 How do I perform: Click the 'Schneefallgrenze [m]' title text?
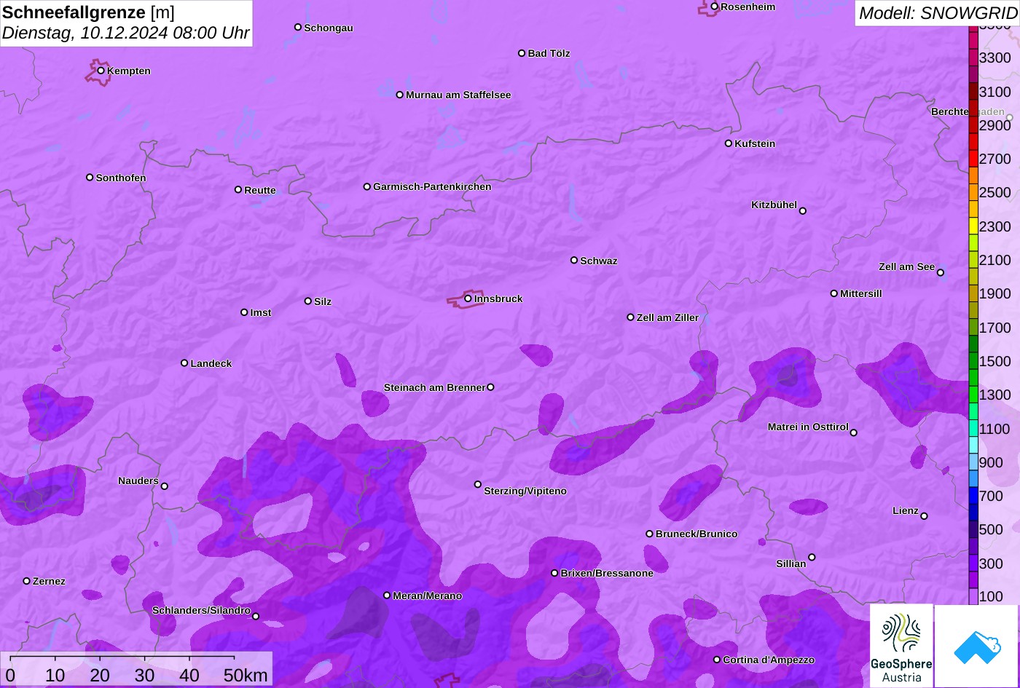88,12
